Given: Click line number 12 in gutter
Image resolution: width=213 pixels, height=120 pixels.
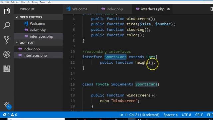Looking at the screenshot, I should click(x=73, y=62).
